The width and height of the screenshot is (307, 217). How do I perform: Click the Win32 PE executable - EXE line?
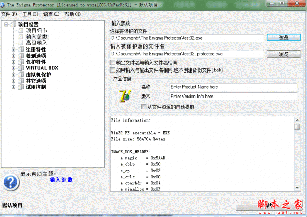tap(140, 133)
